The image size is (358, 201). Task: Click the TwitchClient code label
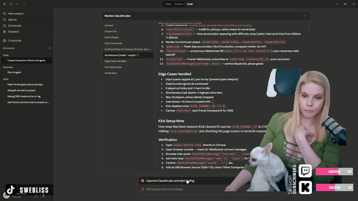click(x=176, y=51)
